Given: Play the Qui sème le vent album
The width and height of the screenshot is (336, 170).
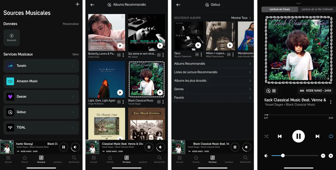Looking at the screenshot, I should coord(160,45).
